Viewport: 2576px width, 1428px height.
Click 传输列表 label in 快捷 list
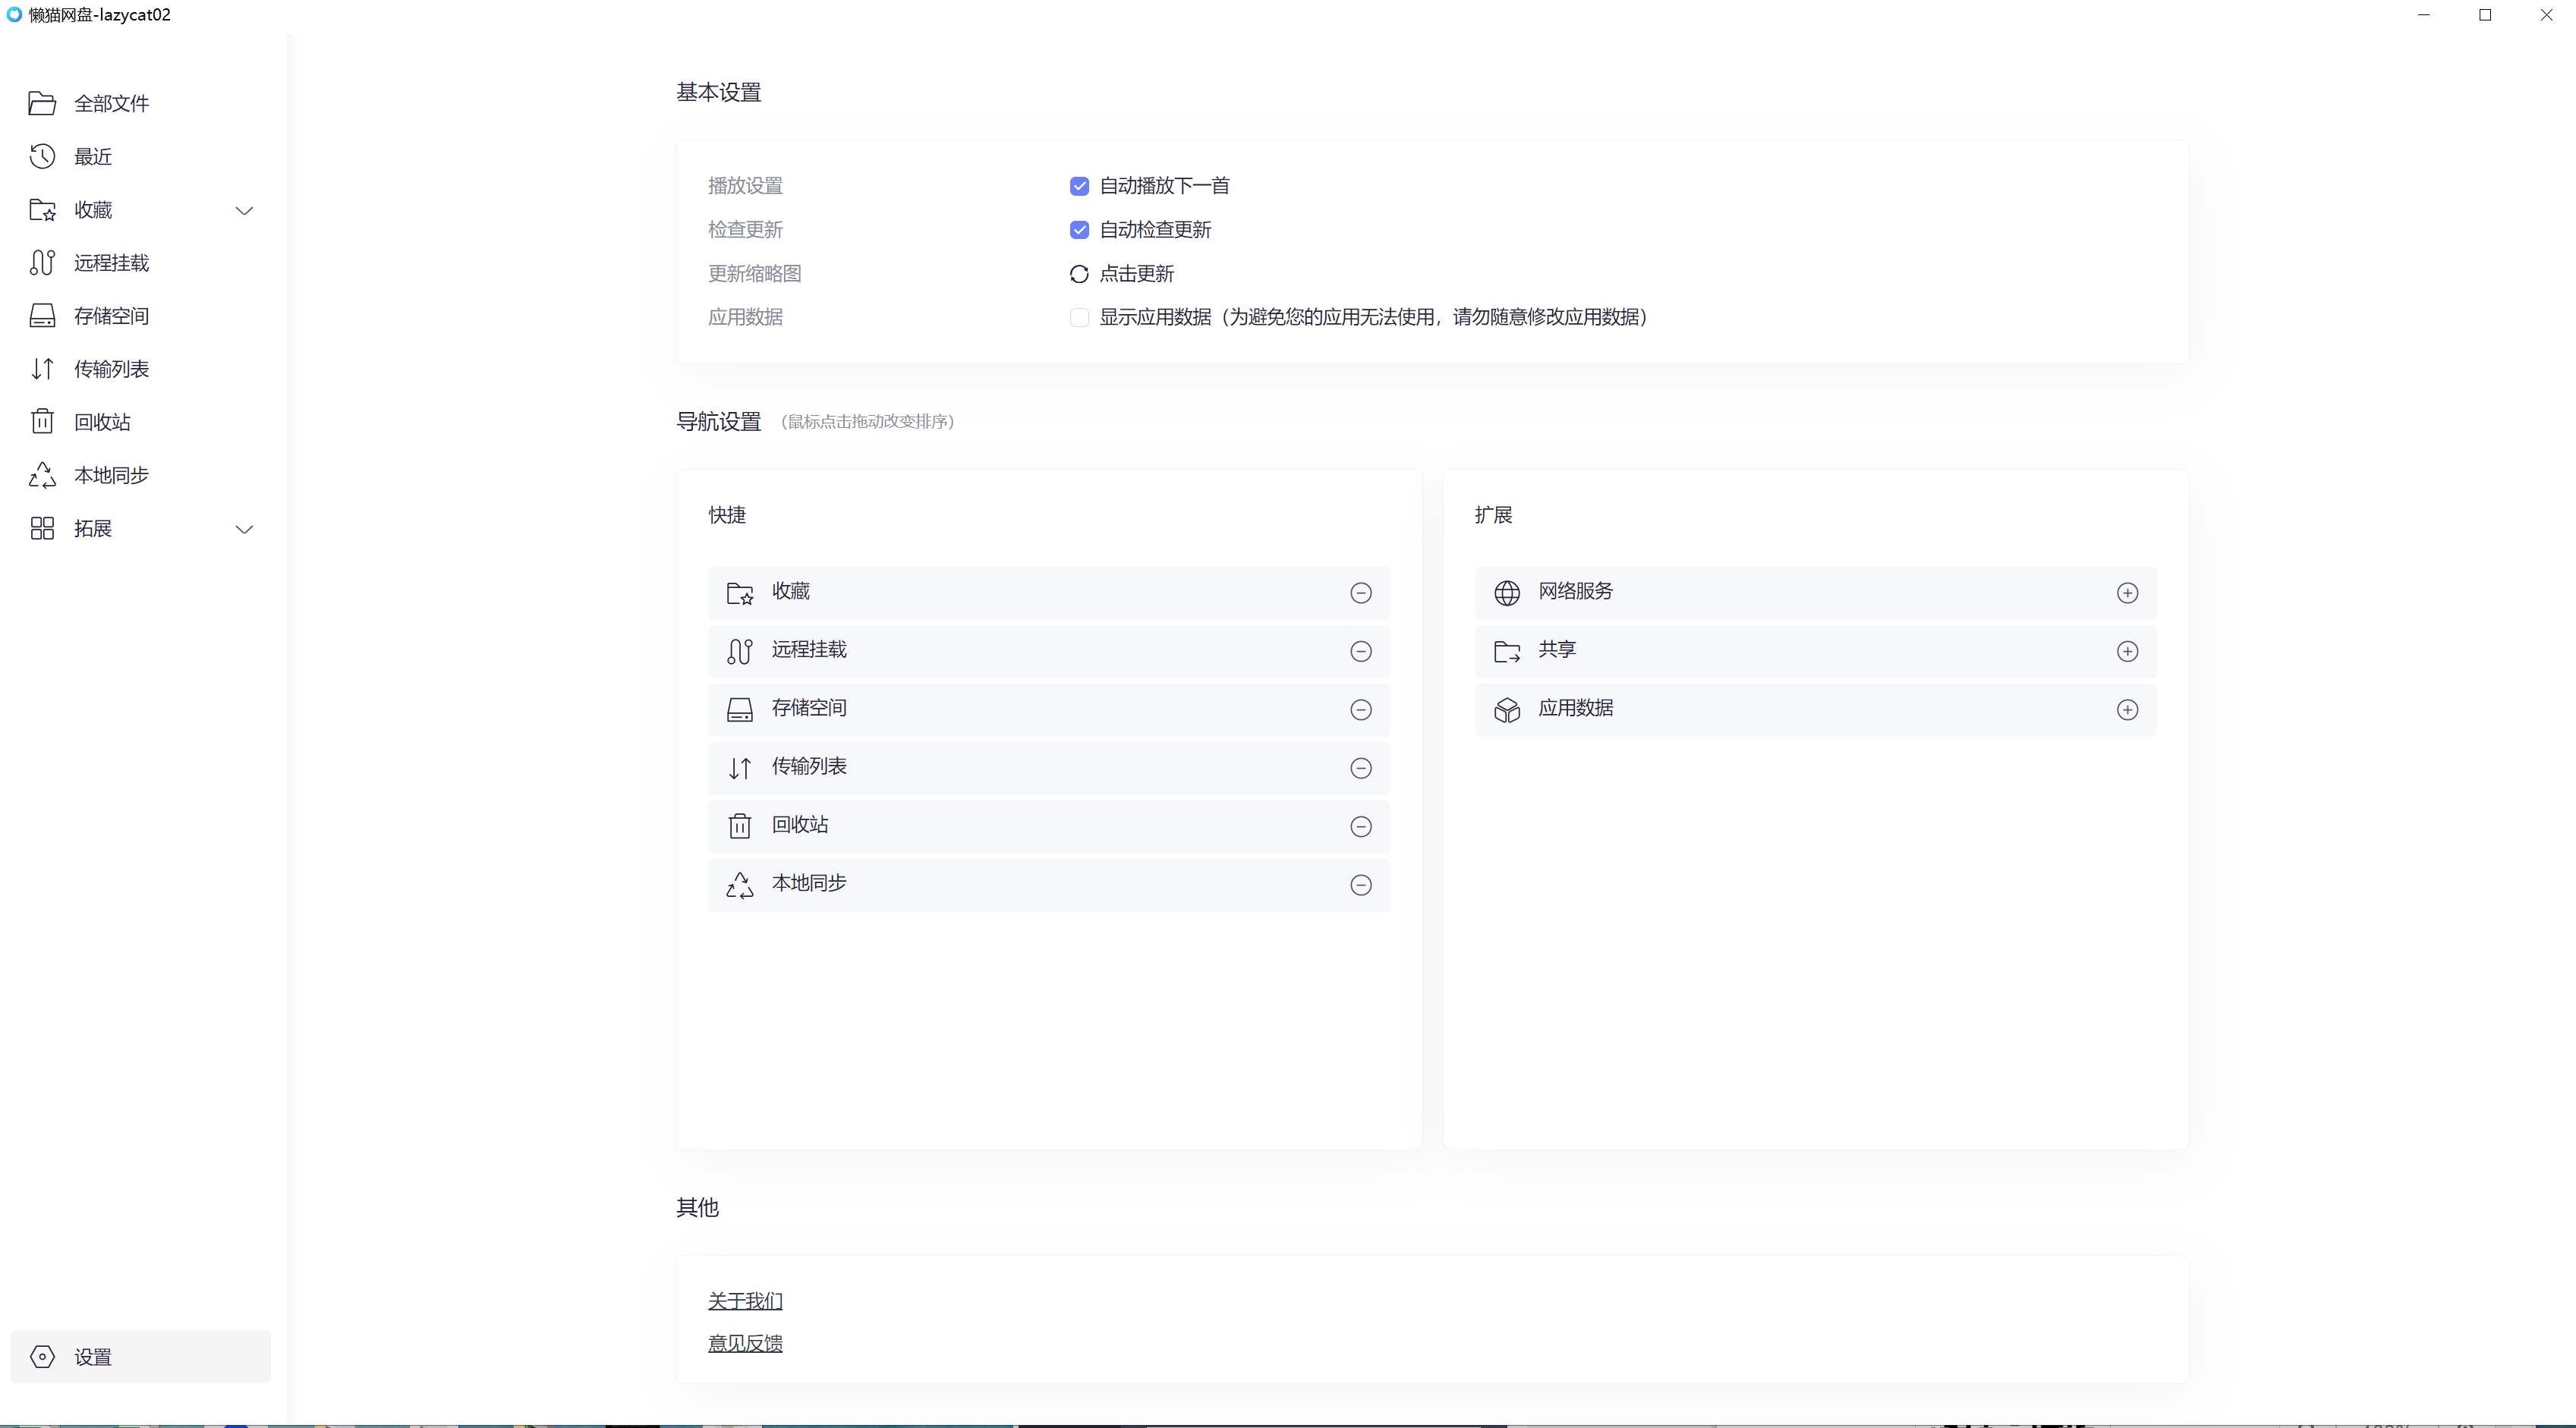pyautogui.click(x=809, y=766)
